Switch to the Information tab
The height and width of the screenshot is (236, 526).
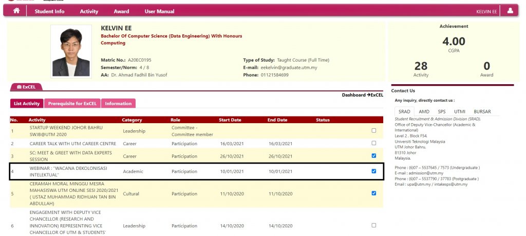click(118, 104)
